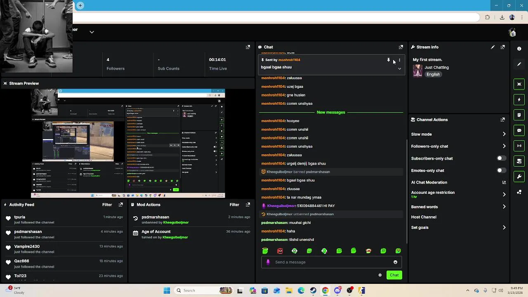Click the purple microphone icon in chat input
This screenshot has height=297, width=528.
[268, 262]
